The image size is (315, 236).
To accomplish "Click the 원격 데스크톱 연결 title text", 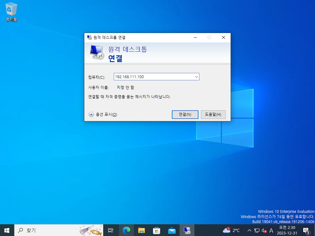I will point(109,37).
